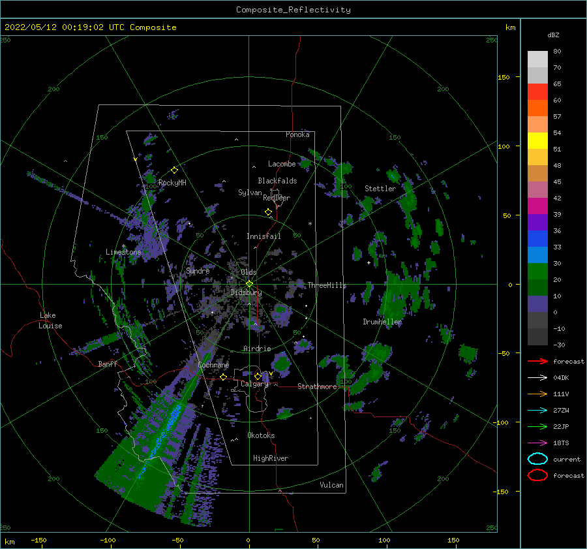Click the red forecast arrow in legend
Viewport: 587px width, 549px height.
[537, 361]
